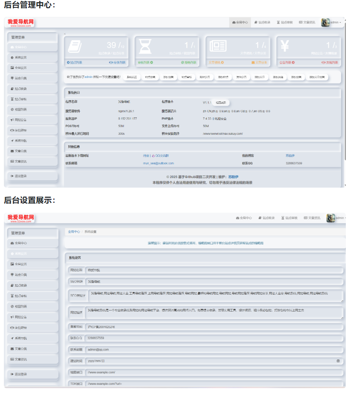The height and width of the screenshot is (396, 348).
Task: Click the admin avatar on the dashboard page header
Action: 325,22
